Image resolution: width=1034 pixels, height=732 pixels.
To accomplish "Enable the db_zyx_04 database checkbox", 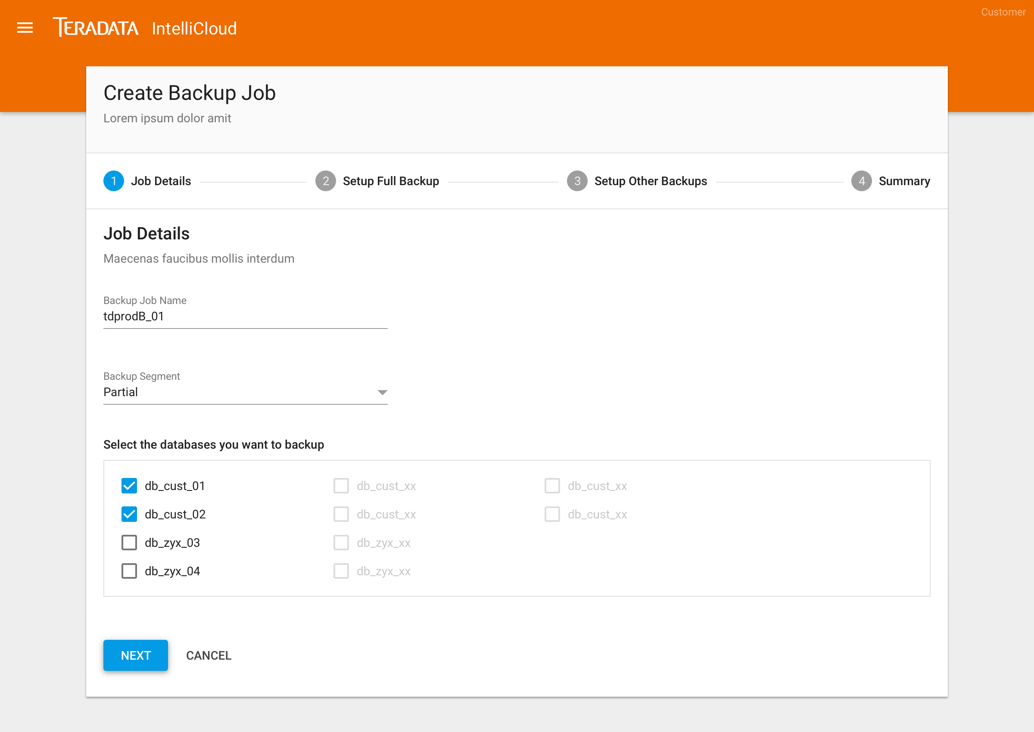I will (x=129, y=571).
